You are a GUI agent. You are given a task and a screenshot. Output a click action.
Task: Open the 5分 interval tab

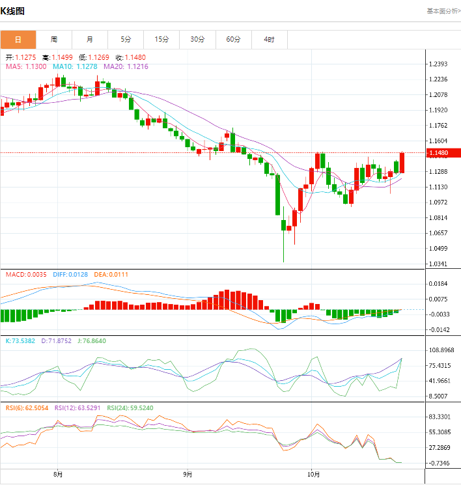pos(126,40)
